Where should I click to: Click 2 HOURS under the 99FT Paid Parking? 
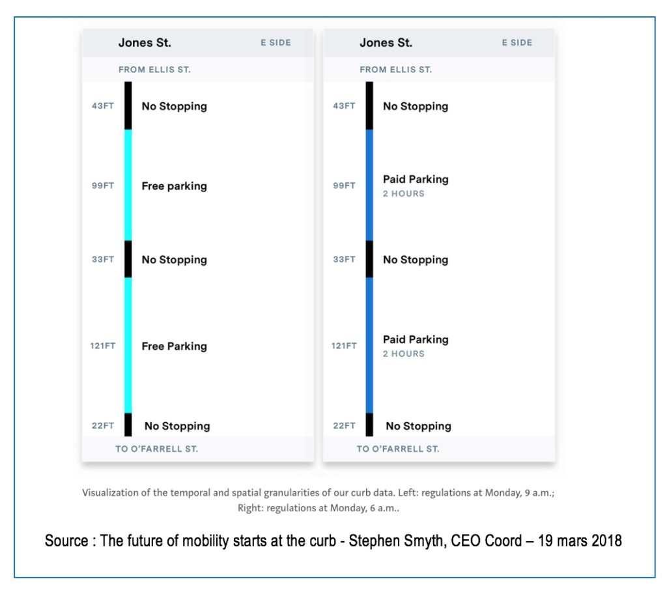pyautogui.click(x=404, y=193)
